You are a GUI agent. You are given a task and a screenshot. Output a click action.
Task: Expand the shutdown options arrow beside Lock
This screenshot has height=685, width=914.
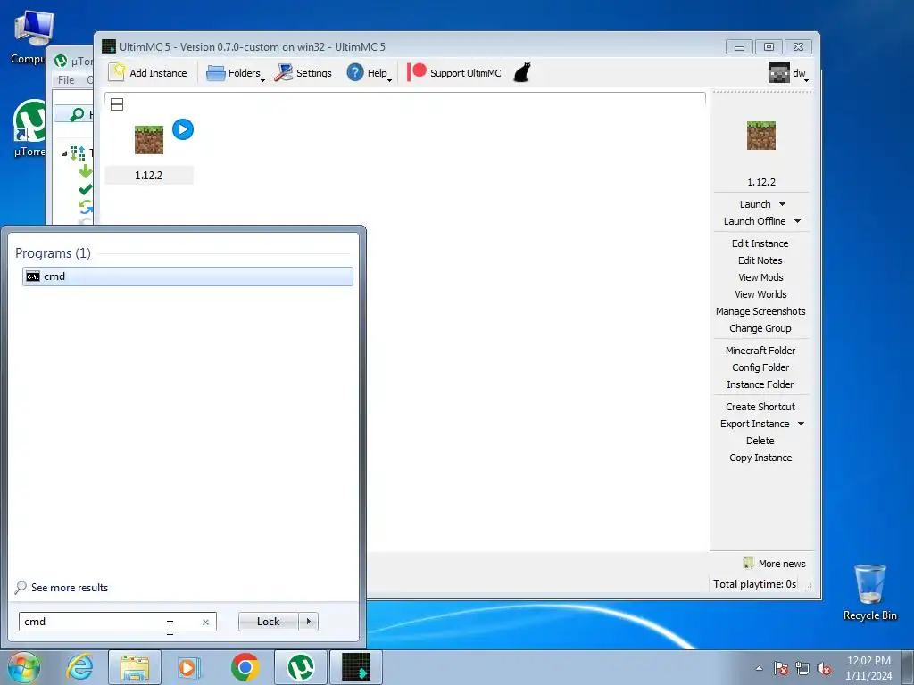[308, 622]
